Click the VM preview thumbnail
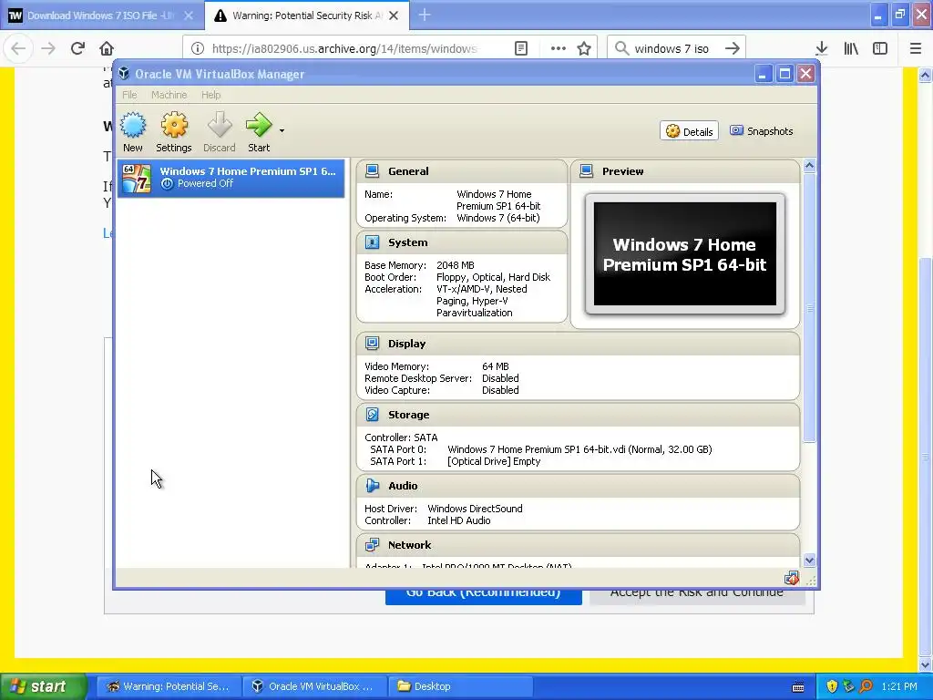The image size is (933, 700). pyautogui.click(x=685, y=254)
